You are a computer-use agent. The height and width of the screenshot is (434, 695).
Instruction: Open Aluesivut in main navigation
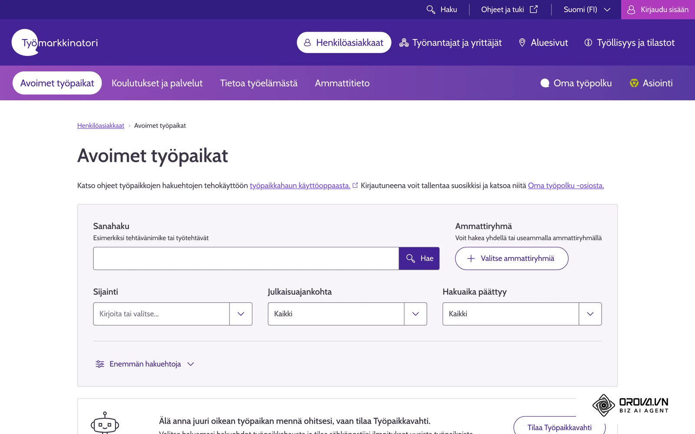point(543,43)
